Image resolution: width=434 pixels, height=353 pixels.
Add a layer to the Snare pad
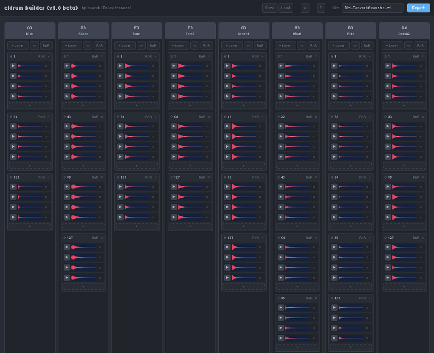coord(71,46)
